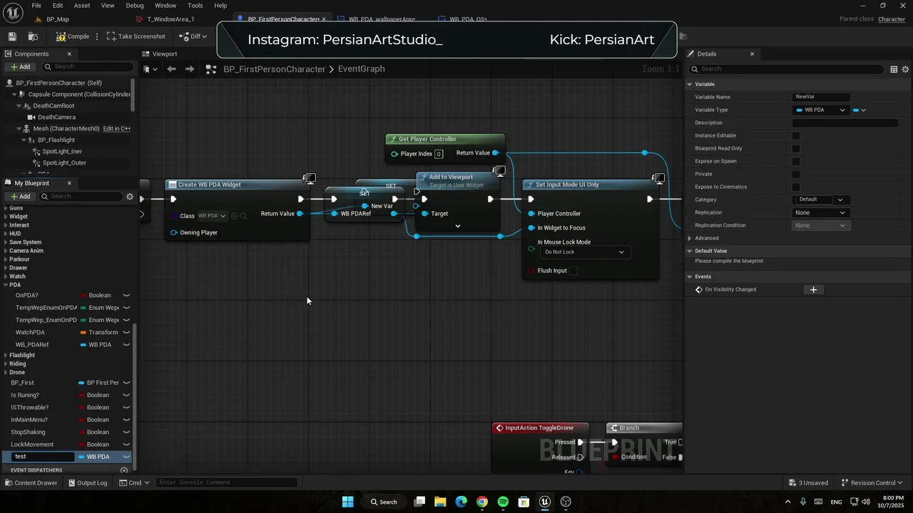This screenshot has width=913, height=513.
Task: Click the 3 Unsaved indicator
Action: [x=808, y=482]
